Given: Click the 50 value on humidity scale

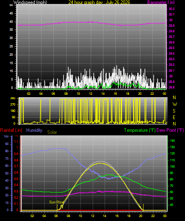Looking at the screenshot, I should click(7, 173).
